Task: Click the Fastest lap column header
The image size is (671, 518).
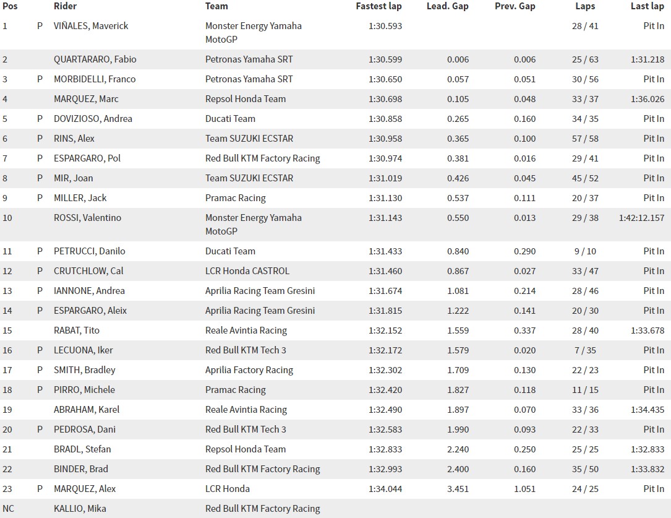Action: [378, 6]
